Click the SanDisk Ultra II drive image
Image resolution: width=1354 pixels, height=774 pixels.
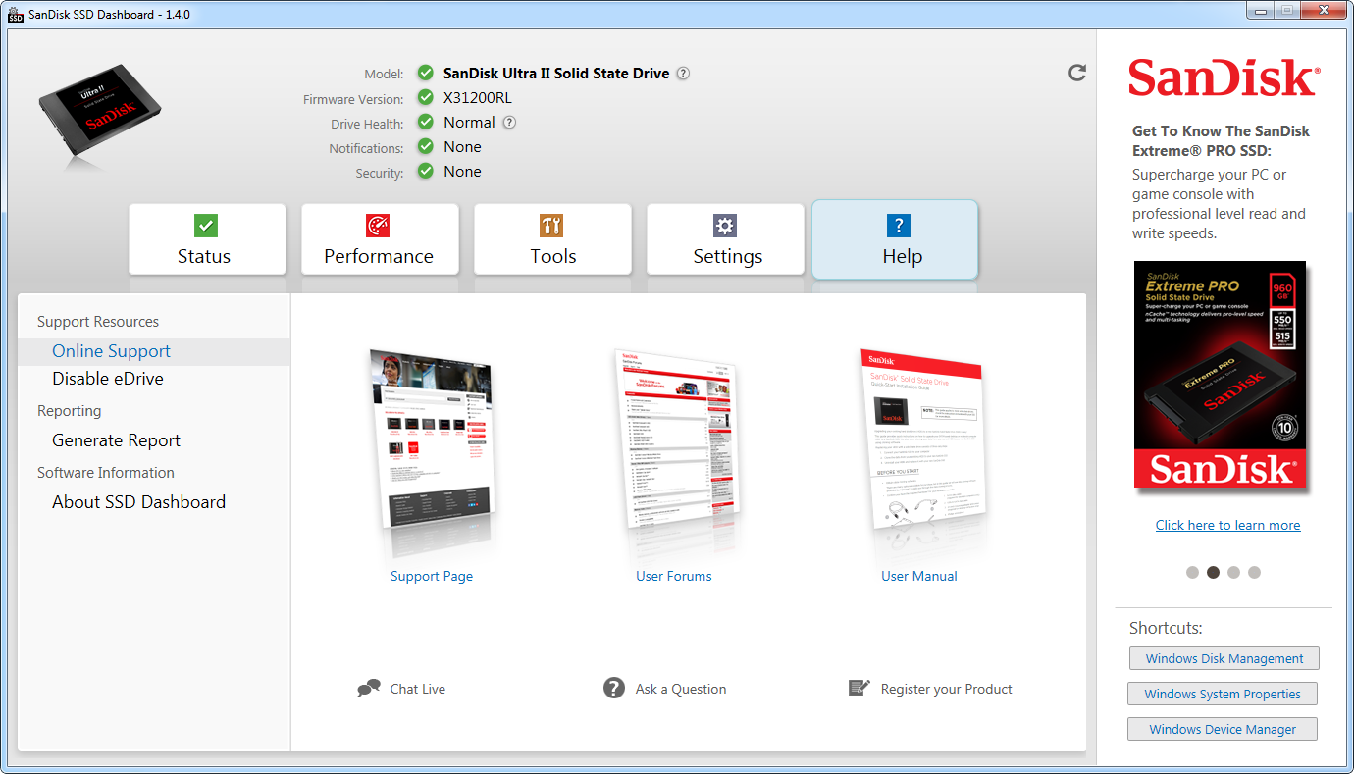tap(101, 111)
